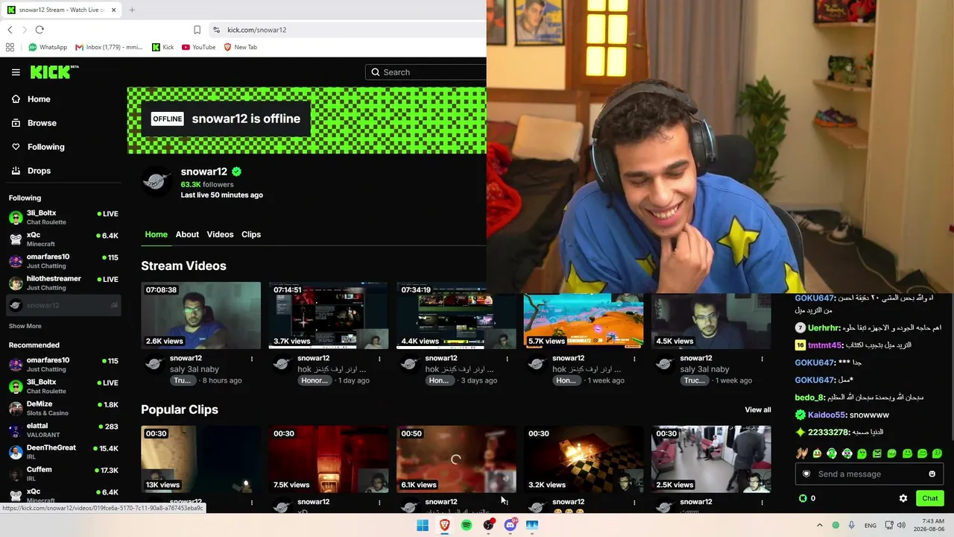Play the 07:14:51 stream video
The height and width of the screenshot is (537, 954).
click(x=329, y=315)
